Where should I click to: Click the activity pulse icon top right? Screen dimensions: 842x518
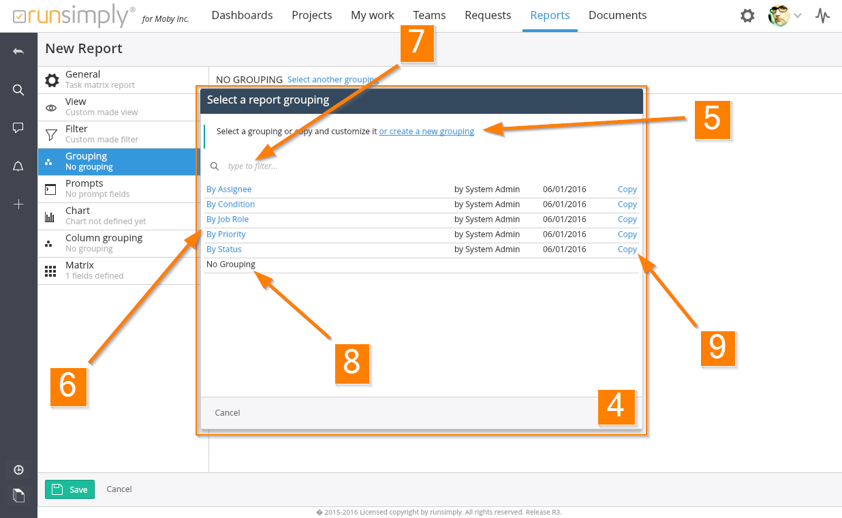(x=823, y=16)
